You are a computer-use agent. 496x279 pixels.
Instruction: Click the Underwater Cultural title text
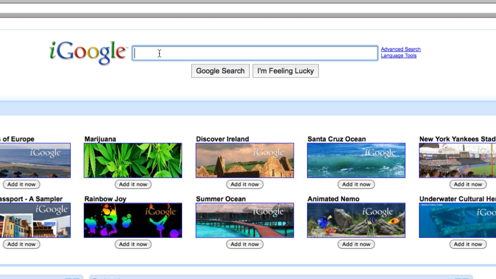[457, 199]
